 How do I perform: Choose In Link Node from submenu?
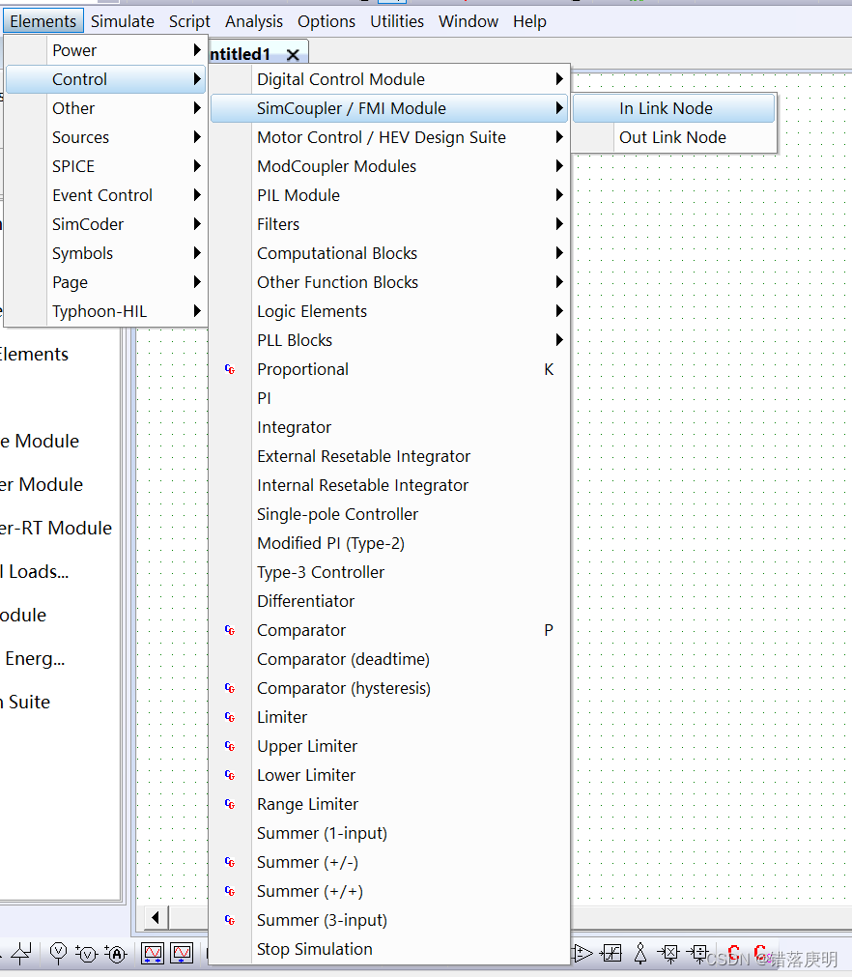[674, 108]
